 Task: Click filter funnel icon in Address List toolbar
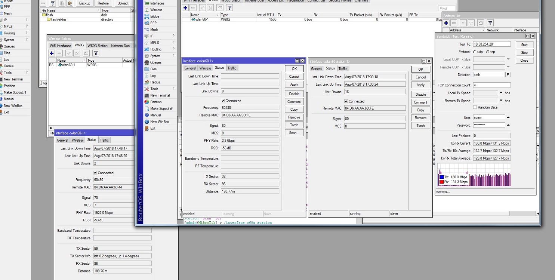490,23
